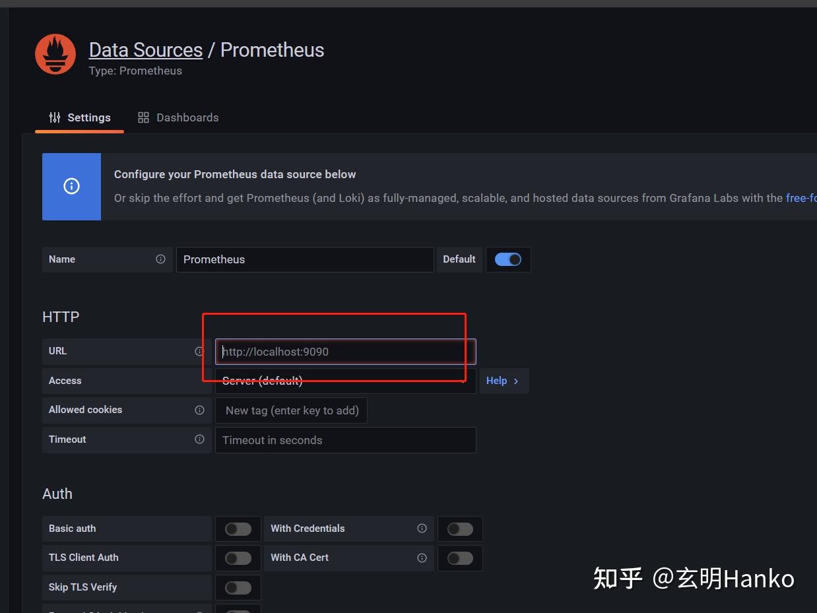
Task: Switch to the Dashboards tab
Action: tap(178, 117)
